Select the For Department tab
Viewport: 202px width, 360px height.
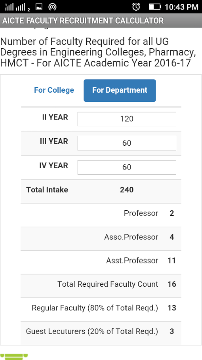click(x=119, y=90)
